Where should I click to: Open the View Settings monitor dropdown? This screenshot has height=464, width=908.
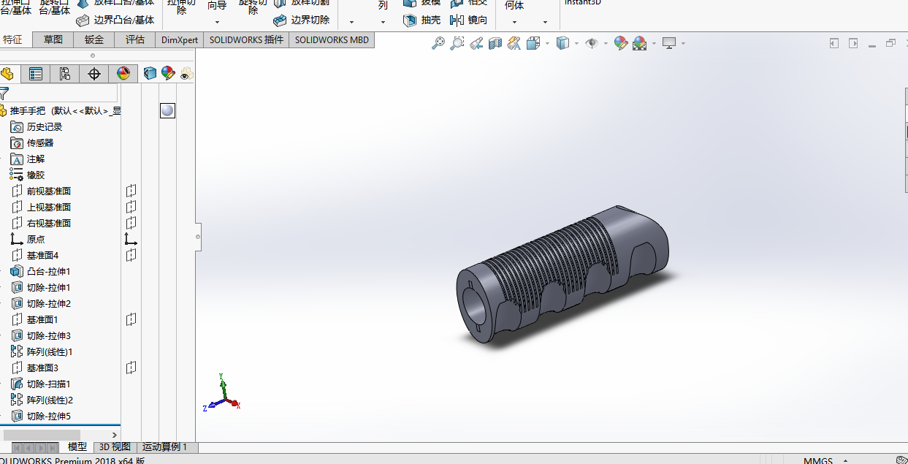tap(683, 44)
